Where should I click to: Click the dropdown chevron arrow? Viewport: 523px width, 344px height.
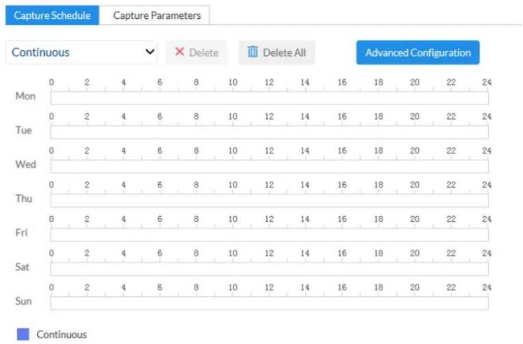coord(150,51)
